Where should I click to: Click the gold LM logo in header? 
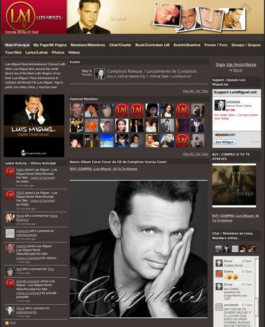click(20, 16)
